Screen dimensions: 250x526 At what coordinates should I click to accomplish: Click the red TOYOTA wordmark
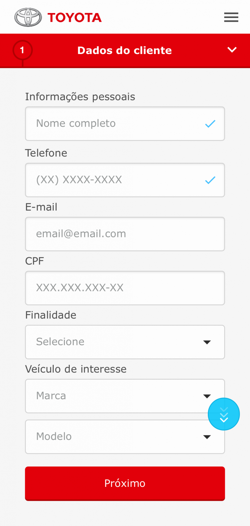(74, 18)
